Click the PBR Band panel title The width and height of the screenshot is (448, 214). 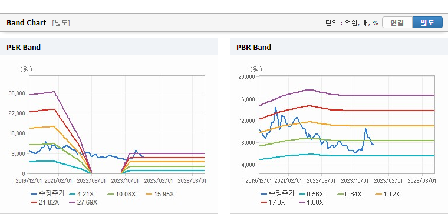253,47
